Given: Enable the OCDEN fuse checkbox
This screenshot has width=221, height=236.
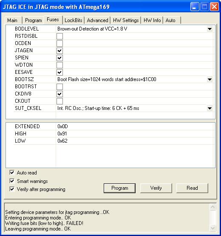Looking at the screenshot, I should point(59,43).
